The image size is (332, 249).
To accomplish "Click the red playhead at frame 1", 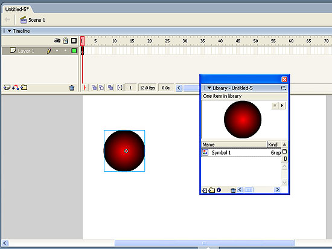I will 82,40.
